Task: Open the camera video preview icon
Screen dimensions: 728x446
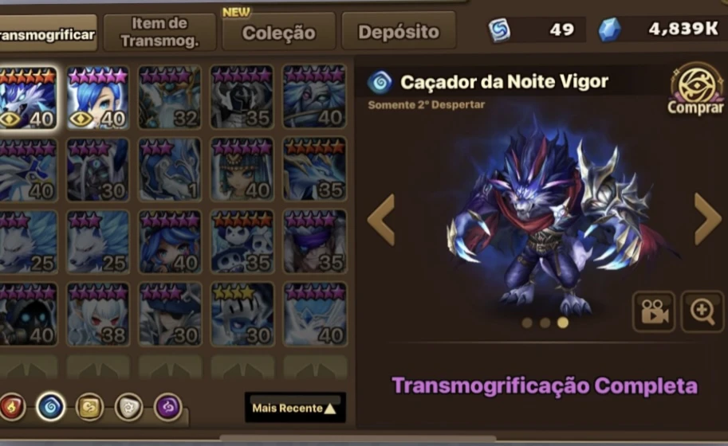Action: pyautogui.click(x=654, y=311)
